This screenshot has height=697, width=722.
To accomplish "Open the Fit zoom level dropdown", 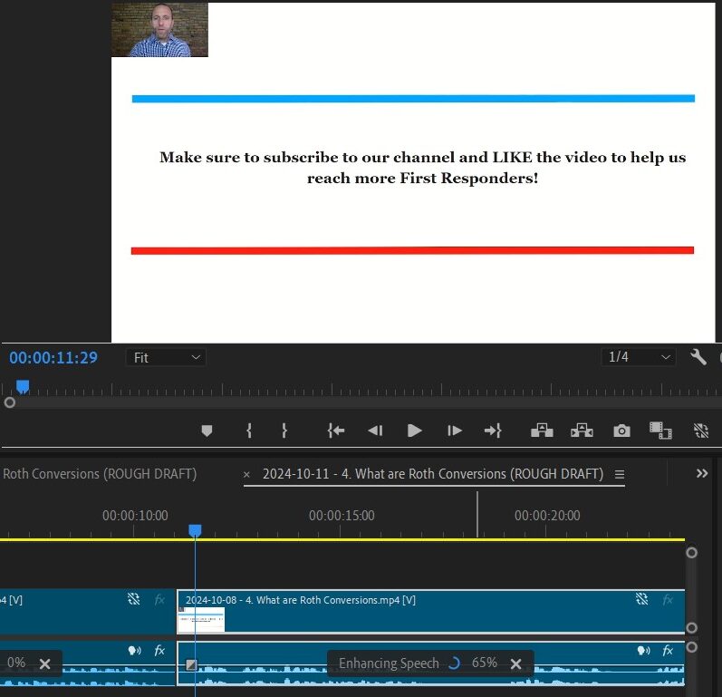I will tap(166, 357).
